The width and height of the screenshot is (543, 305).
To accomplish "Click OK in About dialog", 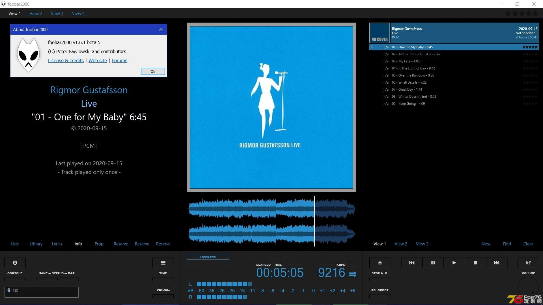I will pos(153,71).
